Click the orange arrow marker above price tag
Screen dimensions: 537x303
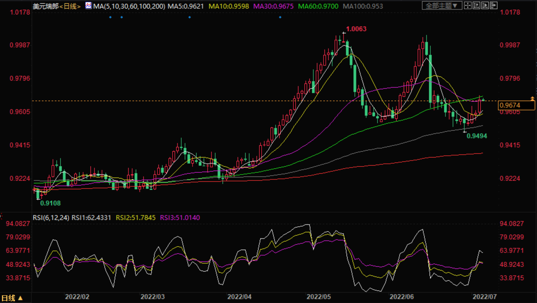point(532,99)
